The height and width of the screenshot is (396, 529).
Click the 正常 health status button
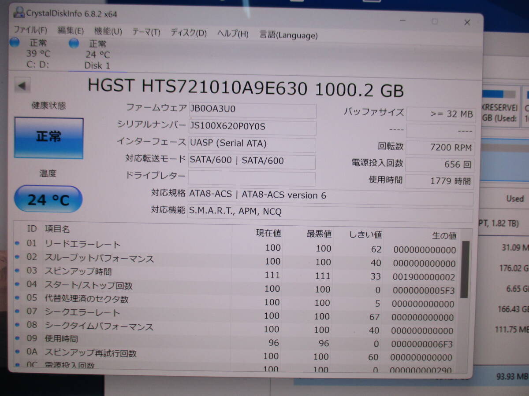tap(48, 138)
